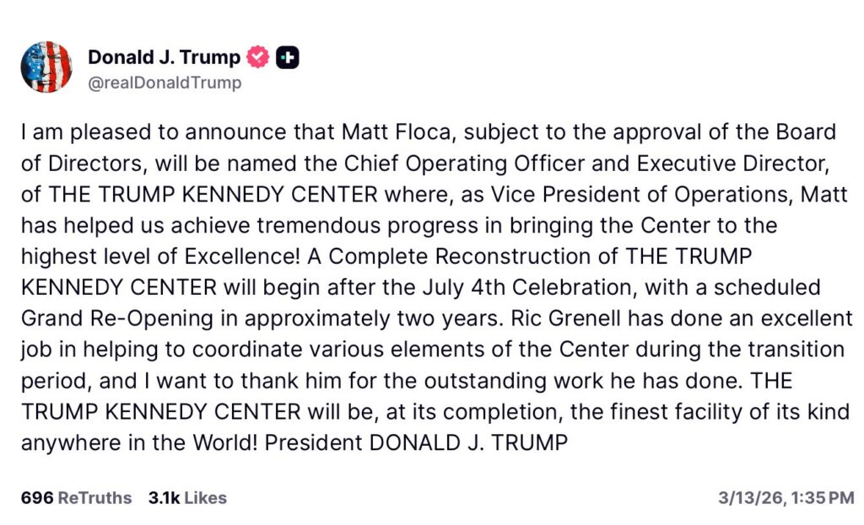Click the black plus badge beside name

(288, 57)
